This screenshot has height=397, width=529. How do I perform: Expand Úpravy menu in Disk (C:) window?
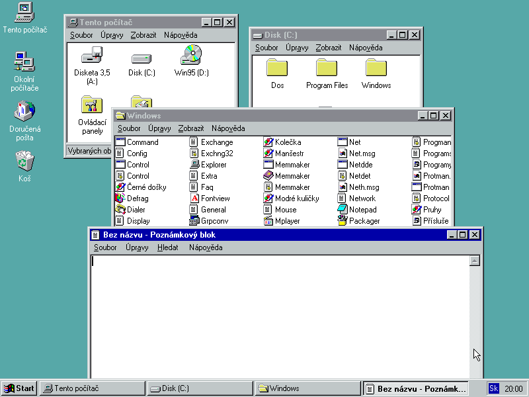(297, 48)
